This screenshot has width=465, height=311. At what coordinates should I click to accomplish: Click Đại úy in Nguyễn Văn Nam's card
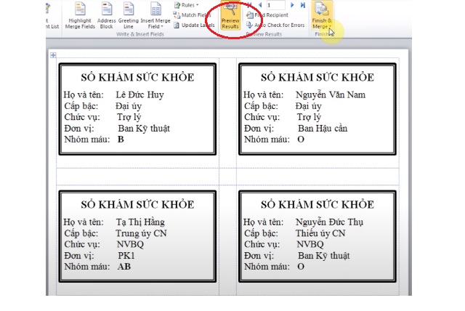point(308,106)
